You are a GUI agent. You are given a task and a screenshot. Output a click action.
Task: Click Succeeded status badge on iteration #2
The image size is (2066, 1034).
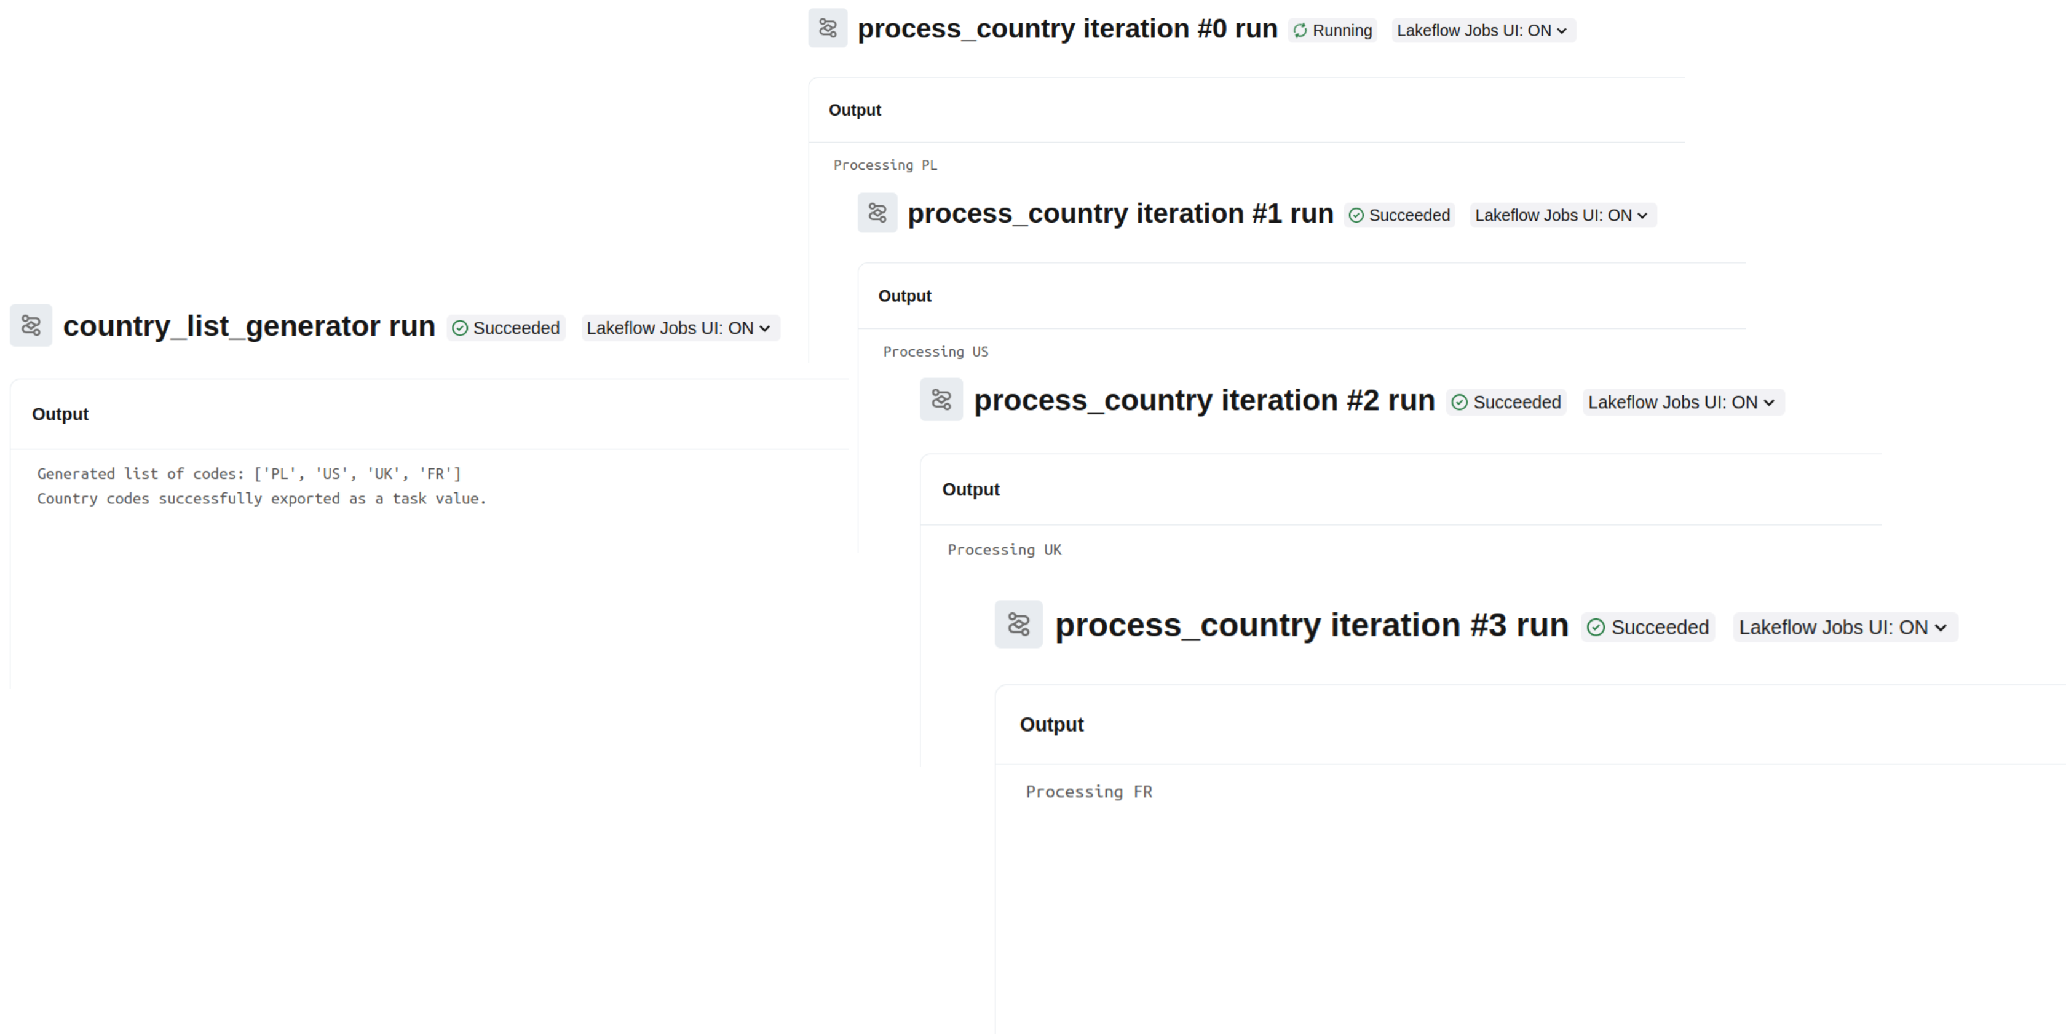[1506, 403]
